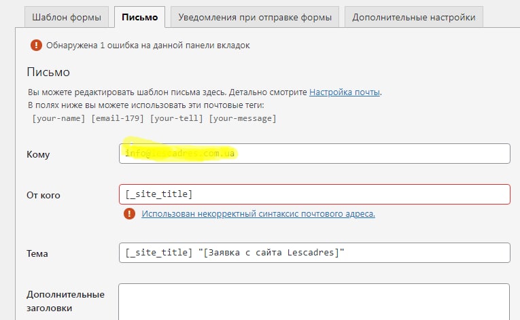
Task: Select the [your-name] mail tag
Action: (58, 119)
